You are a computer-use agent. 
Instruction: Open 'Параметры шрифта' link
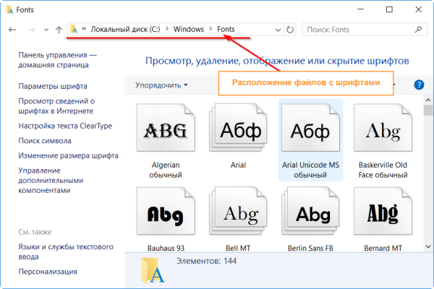(53, 86)
